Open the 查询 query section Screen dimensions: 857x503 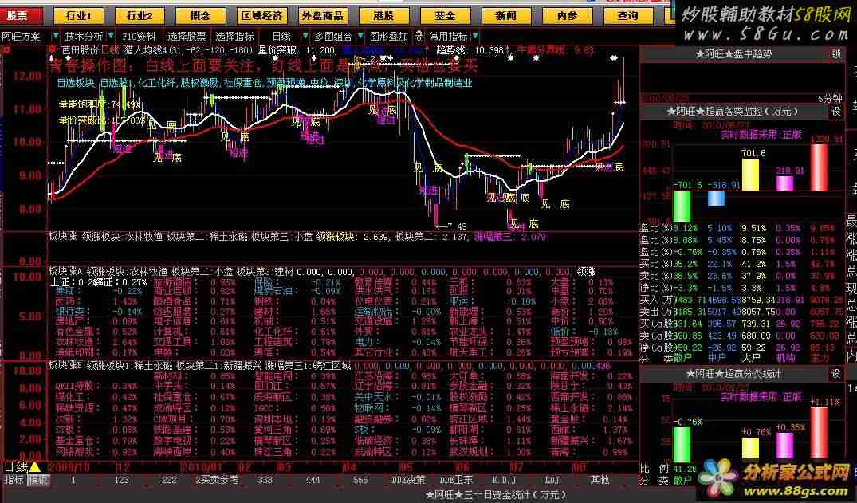click(628, 16)
